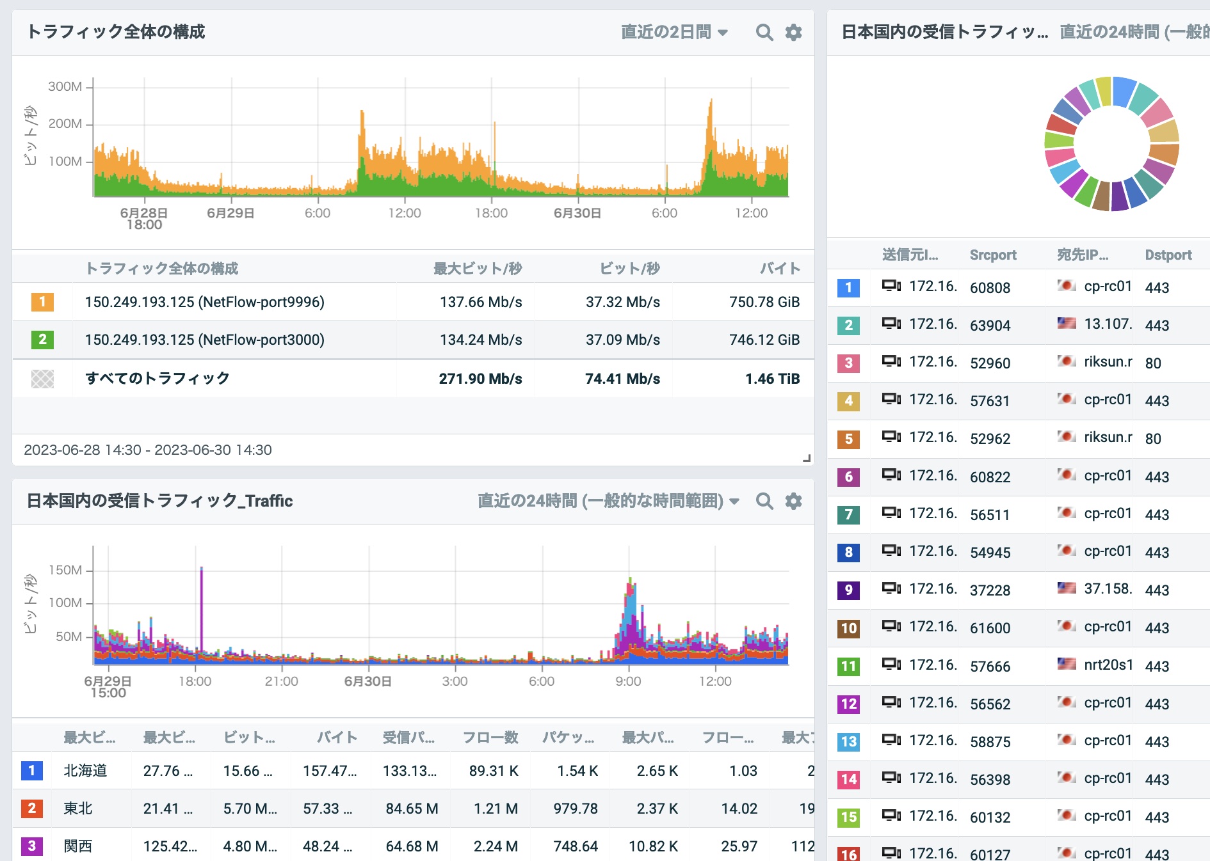The height and width of the screenshot is (861, 1210).
Task: Click the Japan flag icon beside riksun.r in row 3
Action: (x=1066, y=361)
